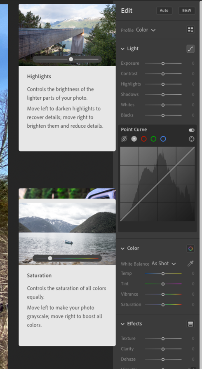This screenshot has height=369, width=202.
Task: Click the Effects split toning icon
Action: click(x=190, y=324)
